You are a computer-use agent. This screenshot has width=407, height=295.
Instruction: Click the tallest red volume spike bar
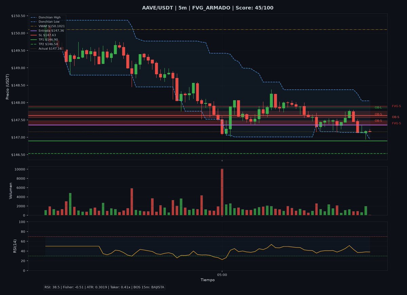pos(222,192)
